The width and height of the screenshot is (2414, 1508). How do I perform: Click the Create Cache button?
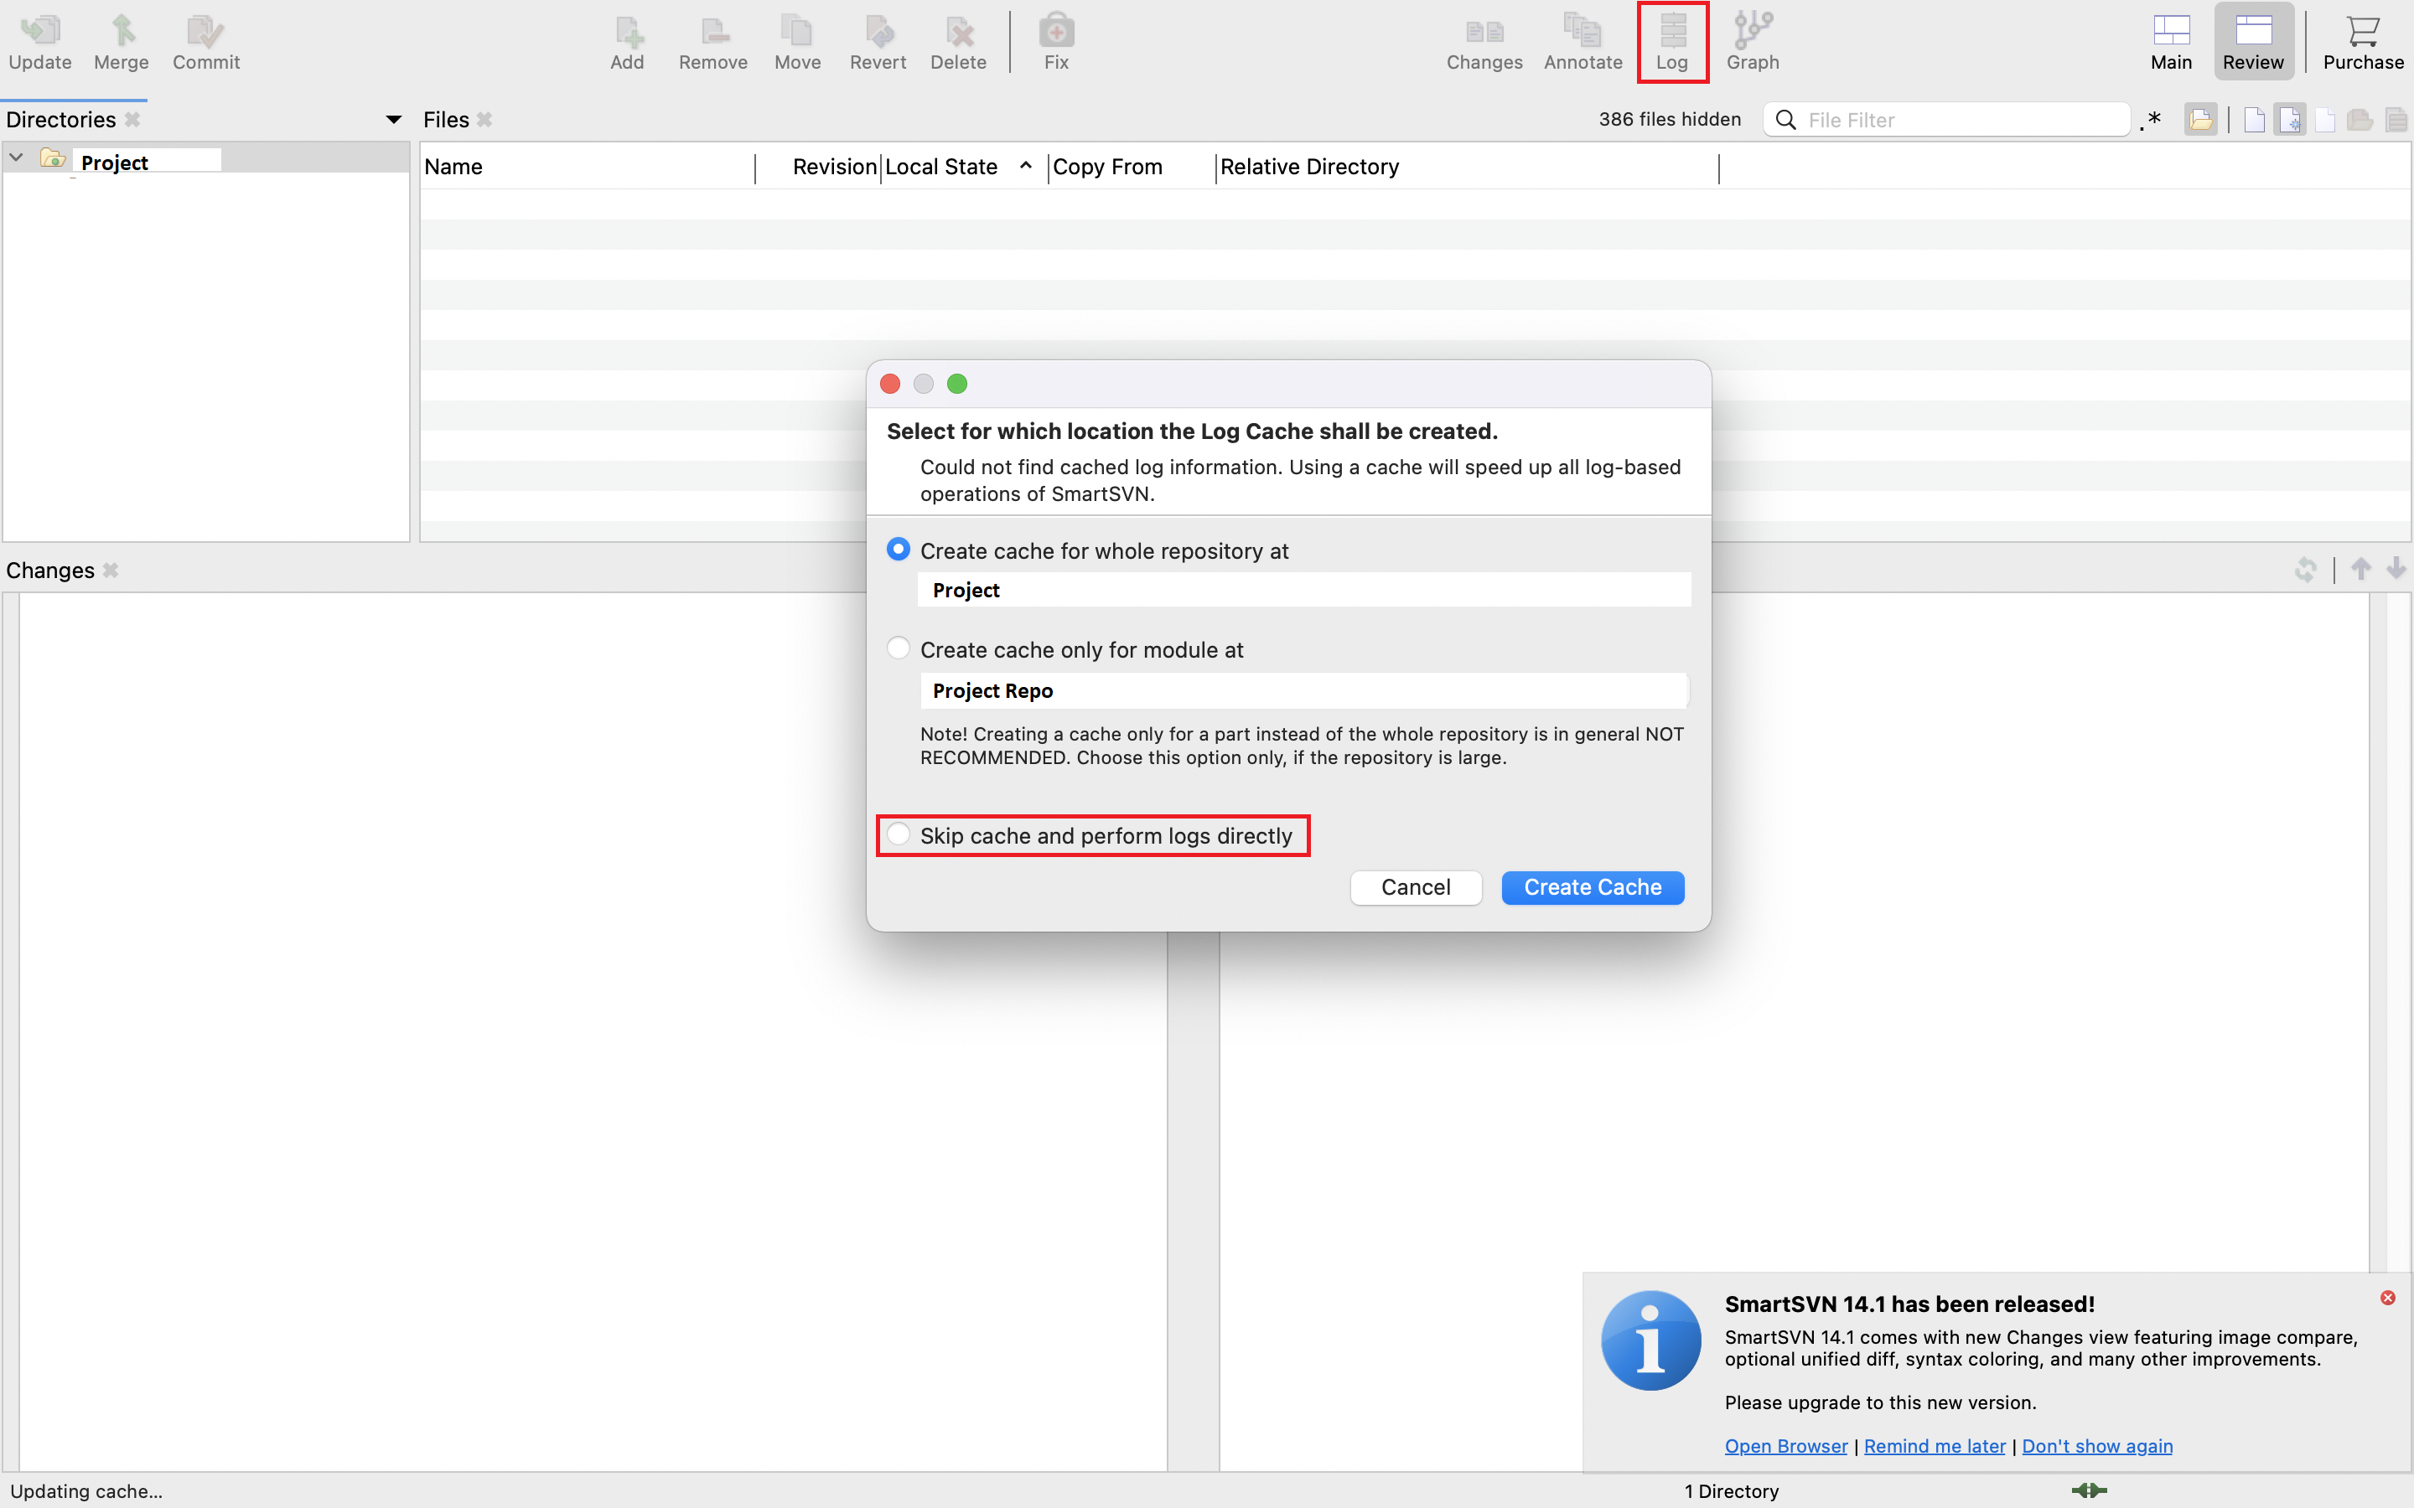tap(1592, 886)
